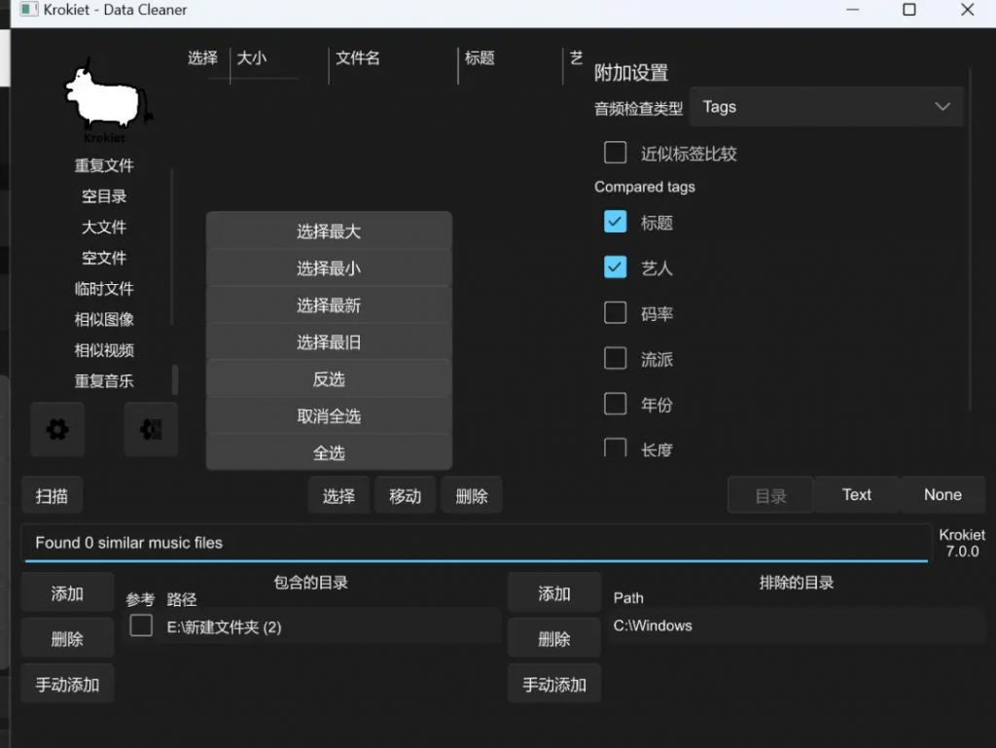Choose 反选 in the selection menu
The height and width of the screenshot is (748, 996).
pyautogui.click(x=329, y=379)
